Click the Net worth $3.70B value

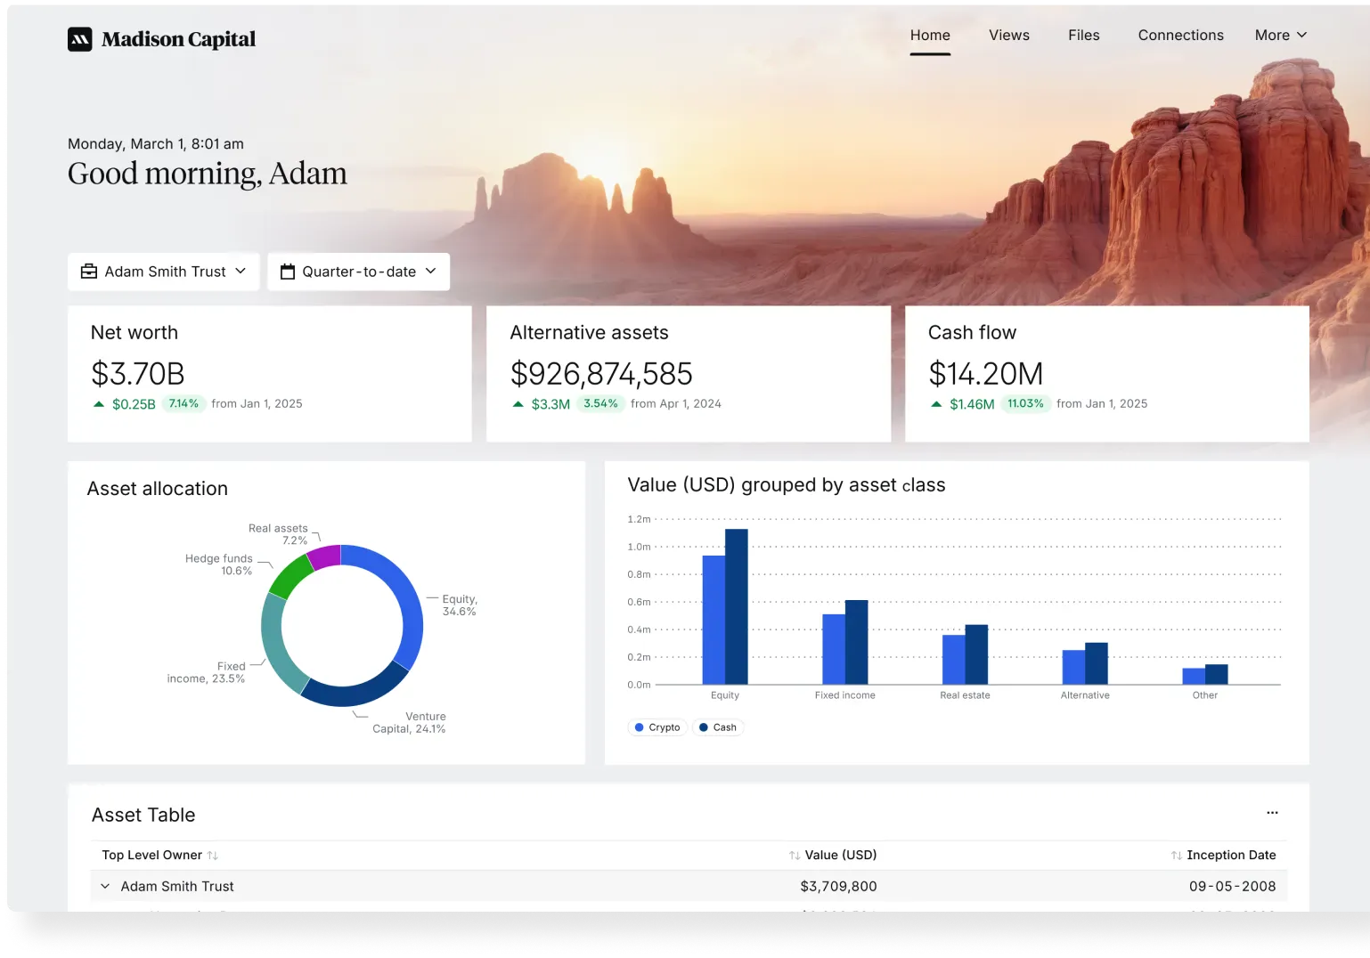tap(138, 373)
